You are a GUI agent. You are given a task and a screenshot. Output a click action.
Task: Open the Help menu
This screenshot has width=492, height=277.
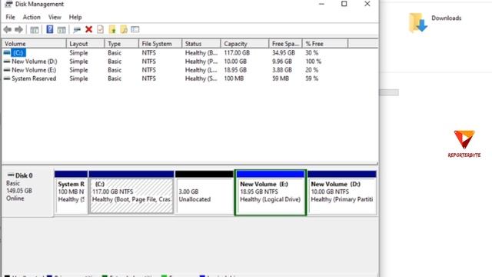click(x=75, y=17)
